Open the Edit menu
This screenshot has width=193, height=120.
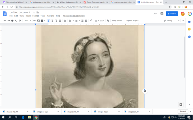point(16,16)
